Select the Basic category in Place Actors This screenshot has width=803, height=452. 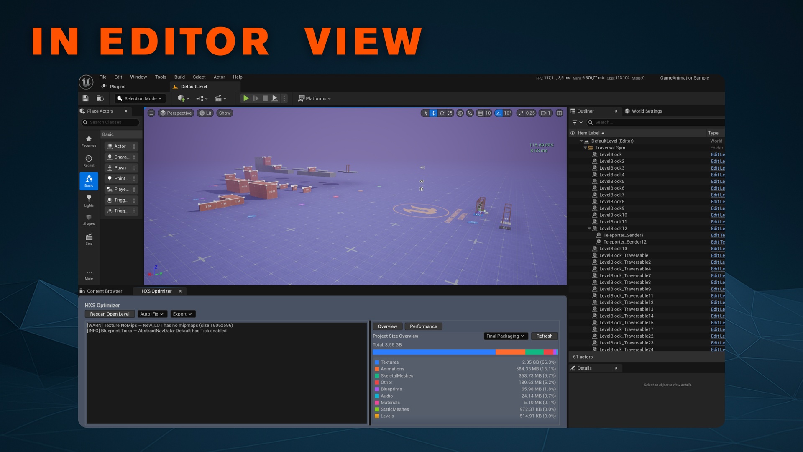coord(89,181)
